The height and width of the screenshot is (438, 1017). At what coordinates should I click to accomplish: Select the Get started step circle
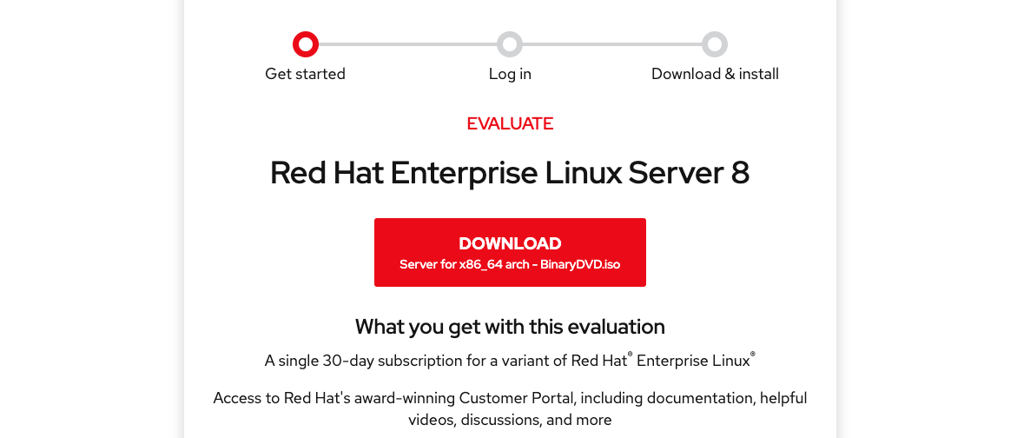[306, 45]
